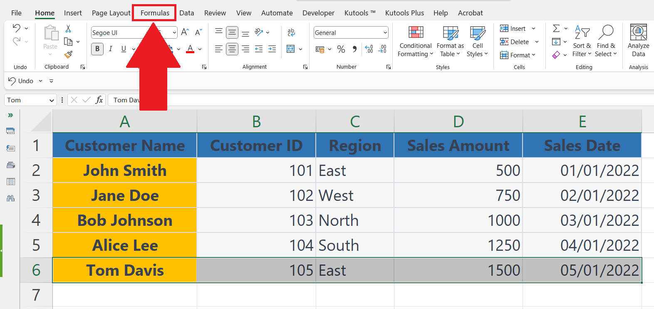Click the Accounting Number Format icon

[320, 49]
